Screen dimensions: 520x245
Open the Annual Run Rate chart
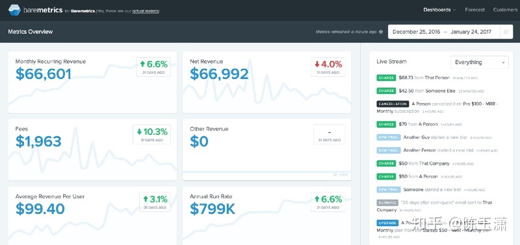[266, 216]
